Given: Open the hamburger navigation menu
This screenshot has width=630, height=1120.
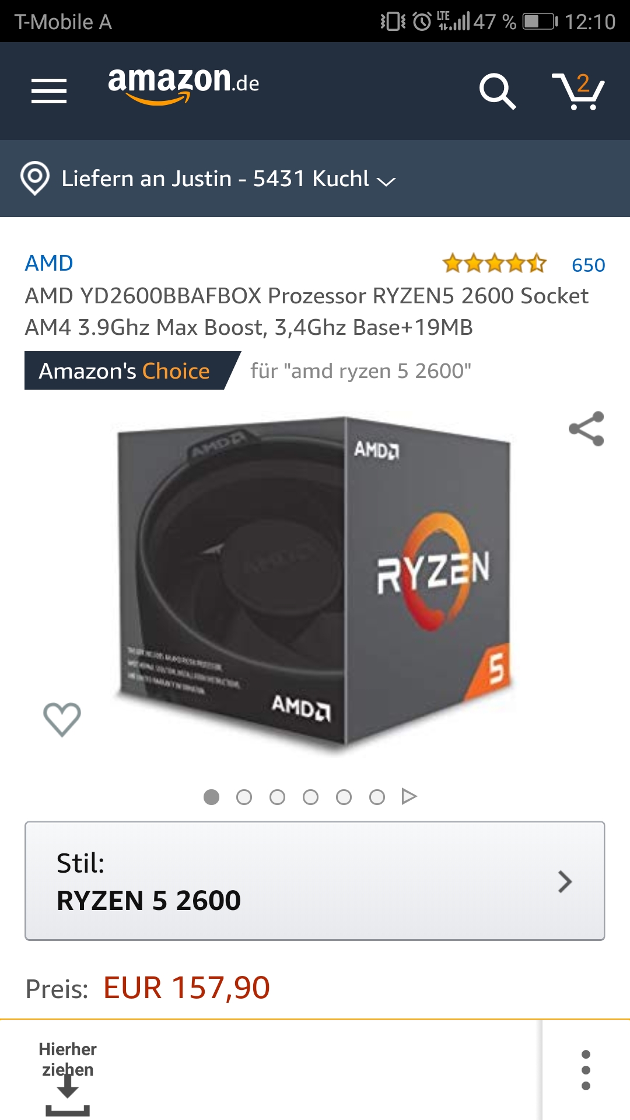Looking at the screenshot, I should coord(49,91).
